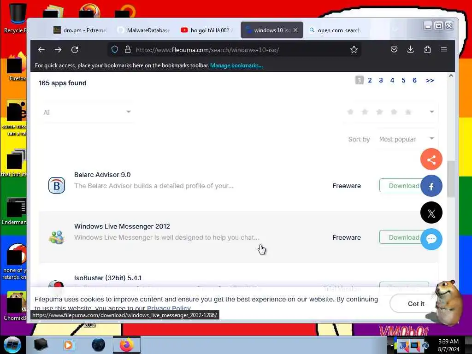
Task: Click the page vertical scrollbar thumb
Action: click(451, 179)
